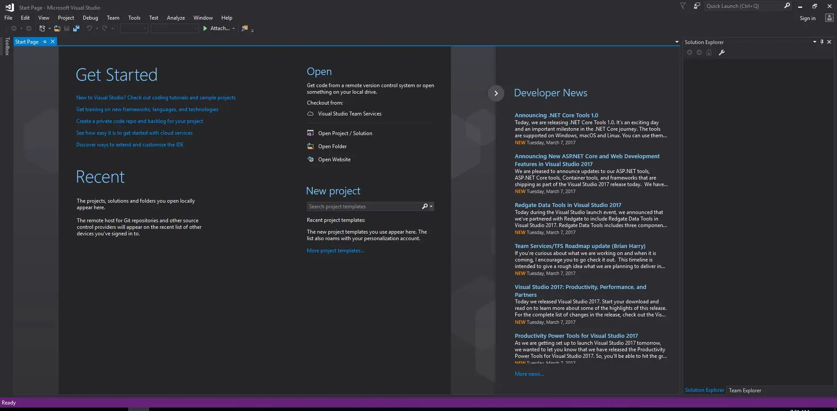The height and width of the screenshot is (411, 837).
Task: Open the collapsed Toolbox side tab
Action: click(7, 46)
